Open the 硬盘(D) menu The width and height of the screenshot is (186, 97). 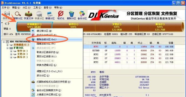(x=16, y=8)
